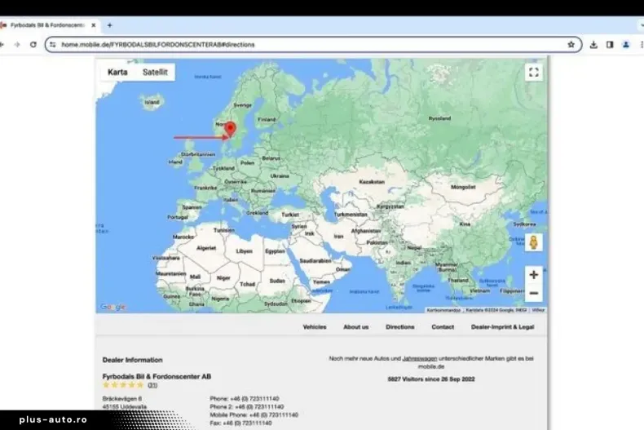644x430 pixels.
Task: Open Street View with the Pegman icon
Action: (533, 243)
